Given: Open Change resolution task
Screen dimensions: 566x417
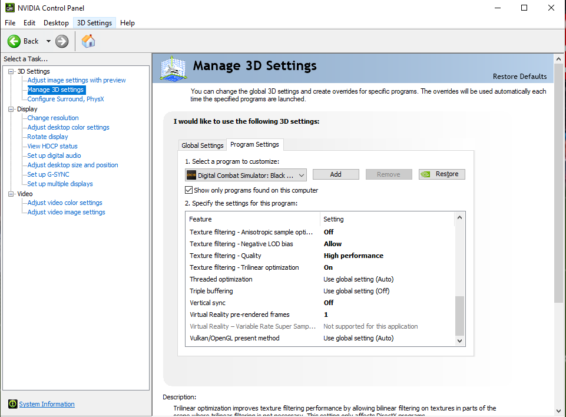Looking at the screenshot, I should pos(53,118).
